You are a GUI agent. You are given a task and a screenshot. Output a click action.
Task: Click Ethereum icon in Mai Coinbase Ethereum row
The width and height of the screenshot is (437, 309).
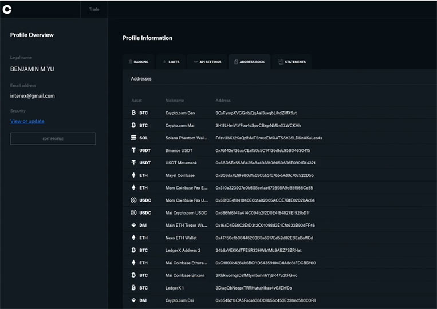tap(133, 263)
